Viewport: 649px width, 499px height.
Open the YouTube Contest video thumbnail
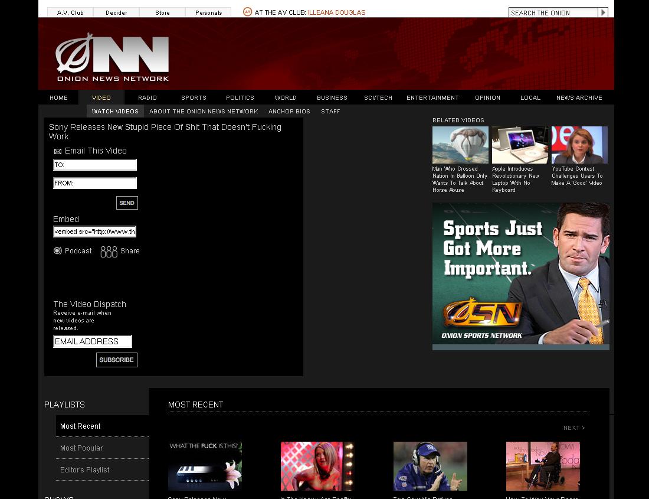[579, 145]
